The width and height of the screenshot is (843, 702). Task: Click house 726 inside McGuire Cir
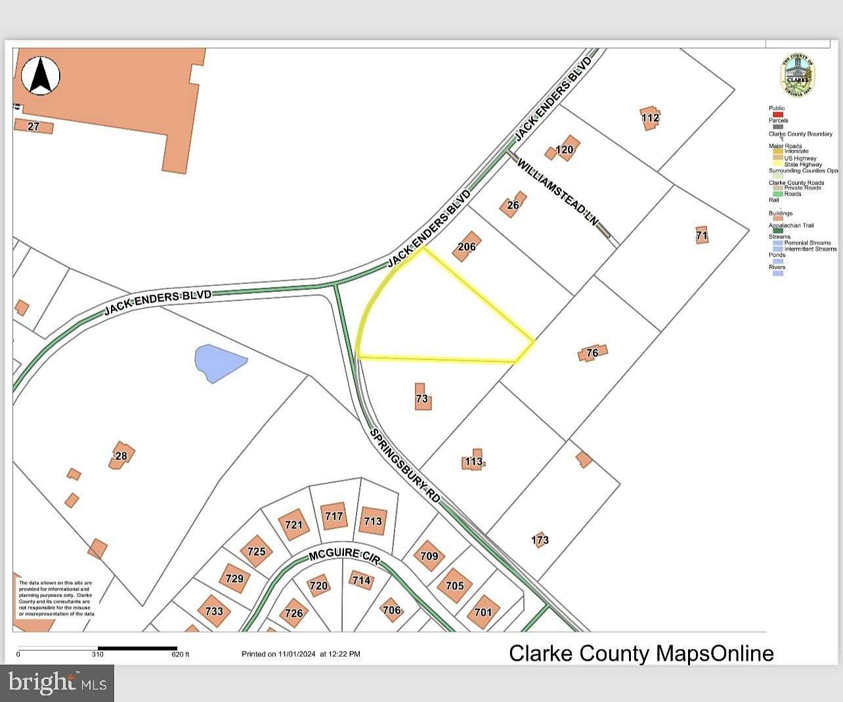click(x=293, y=613)
